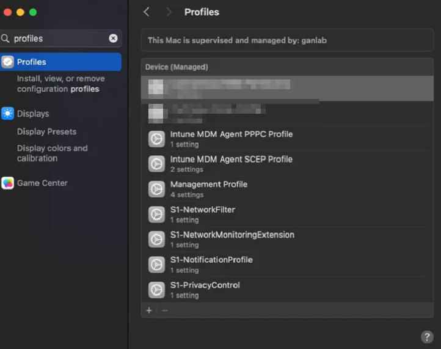The height and width of the screenshot is (349, 441).
Task: Click the S1-NetworkFilter profile icon
Action: point(157,214)
